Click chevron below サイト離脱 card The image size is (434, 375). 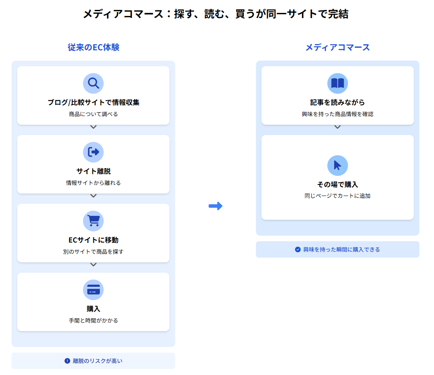point(93,196)
